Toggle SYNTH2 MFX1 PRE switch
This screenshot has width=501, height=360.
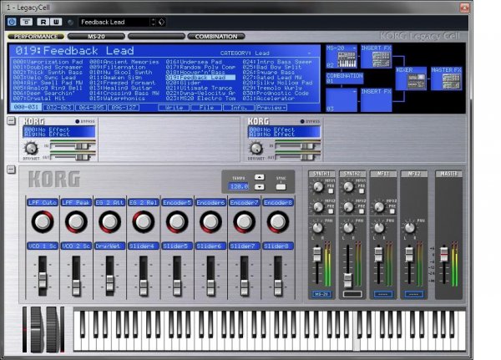tap(362, 191)
